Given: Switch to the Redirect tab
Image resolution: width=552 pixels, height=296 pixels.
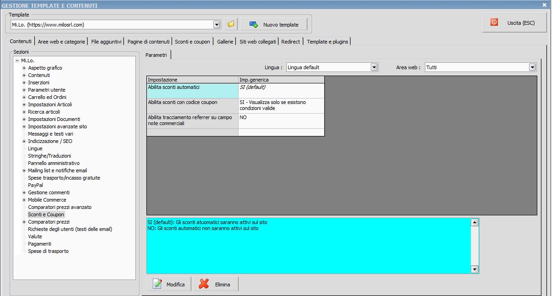Looking at the screenshot, I should click(290, 42).
